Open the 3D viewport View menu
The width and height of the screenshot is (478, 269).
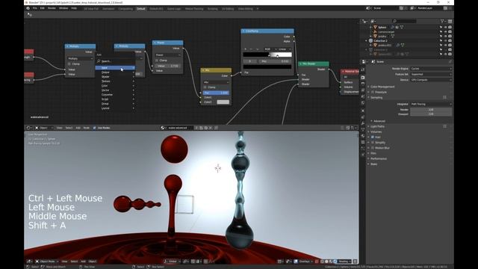(x=65, y=262)
